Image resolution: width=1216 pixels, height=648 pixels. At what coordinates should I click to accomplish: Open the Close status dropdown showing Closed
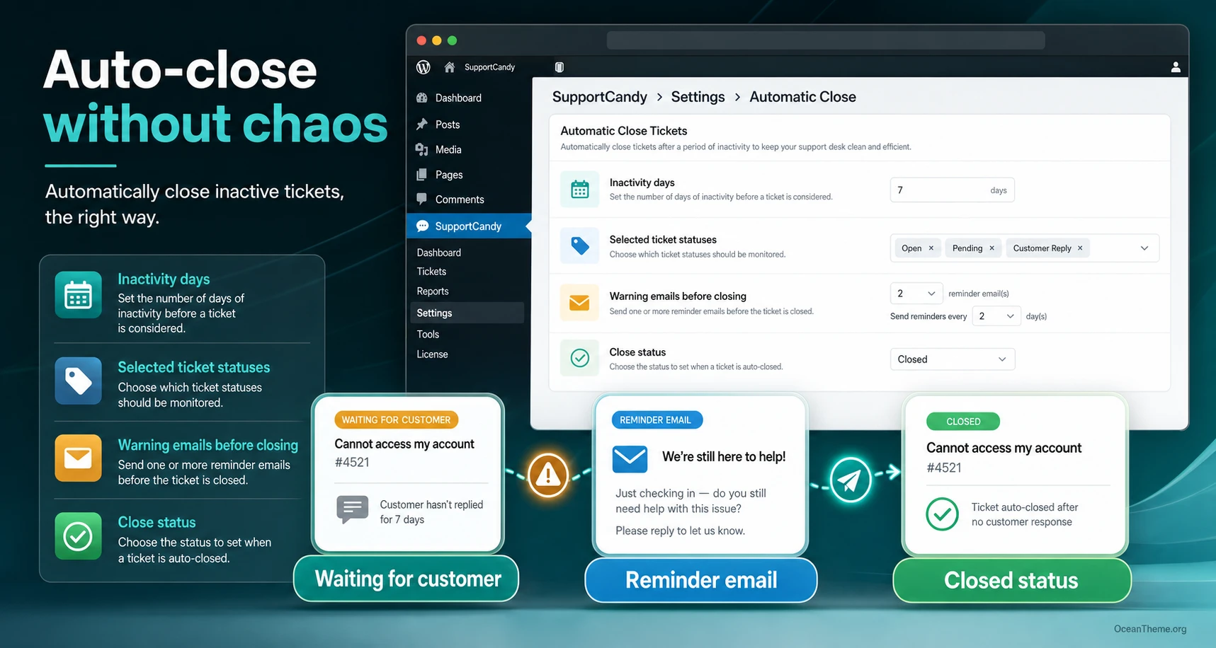coord(952,359)
